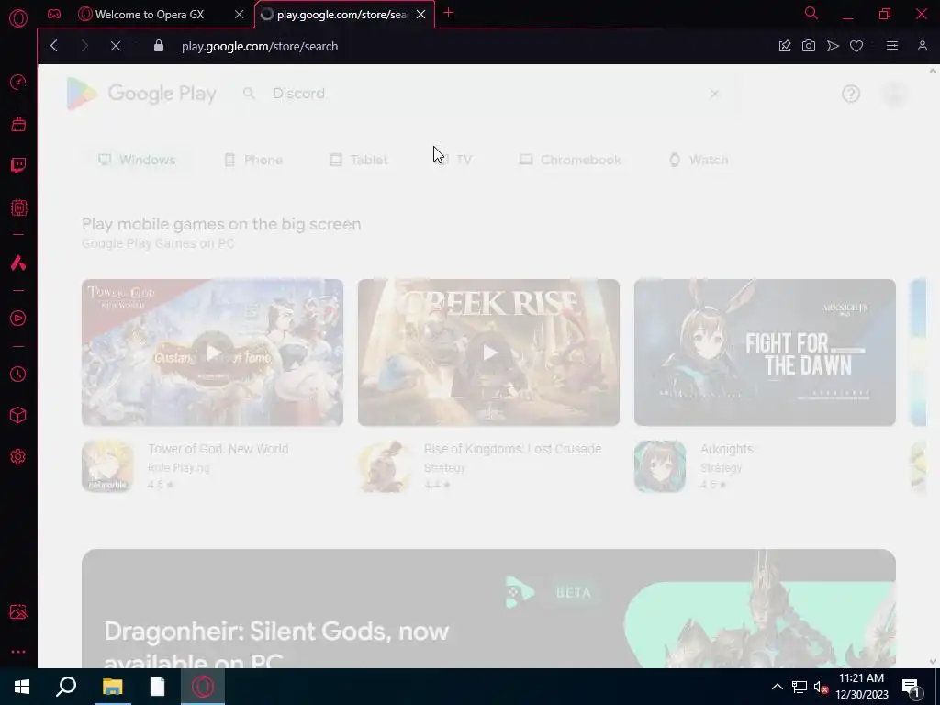Open the picture icon near sidebar bottom
The image size is (940, 705).
pyautogui.click(x=18, y=611)
